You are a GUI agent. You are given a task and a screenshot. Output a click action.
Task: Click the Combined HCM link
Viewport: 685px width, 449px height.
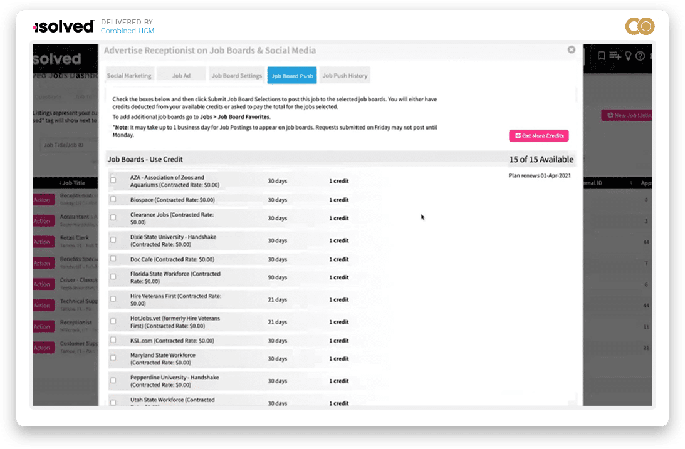[128, 31]
